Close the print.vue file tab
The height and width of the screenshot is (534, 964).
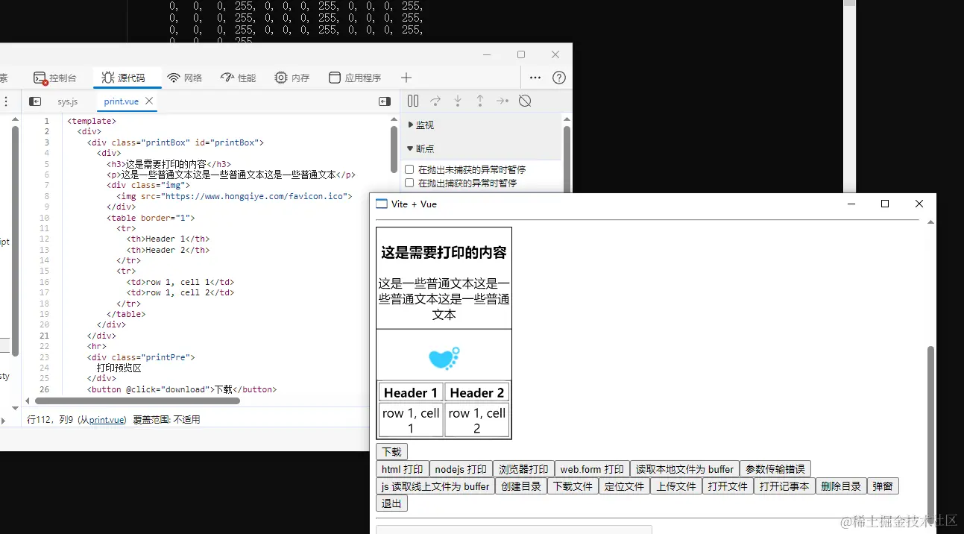point(149,101)
